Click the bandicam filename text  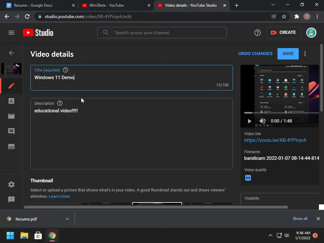pyautogui.click(x=281, y=158)
